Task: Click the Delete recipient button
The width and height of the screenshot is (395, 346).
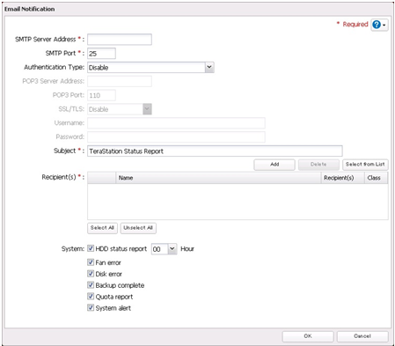Action: (318, 165)
